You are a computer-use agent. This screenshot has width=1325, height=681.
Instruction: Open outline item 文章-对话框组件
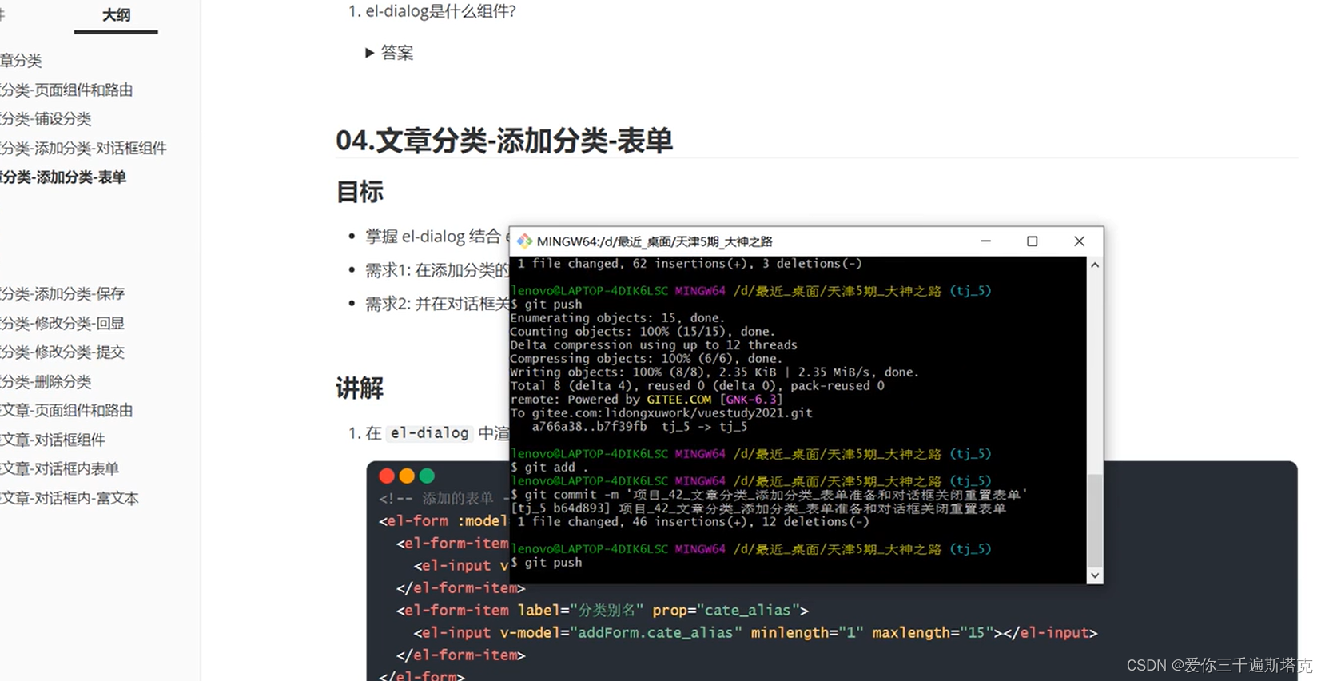click(53, 440)
